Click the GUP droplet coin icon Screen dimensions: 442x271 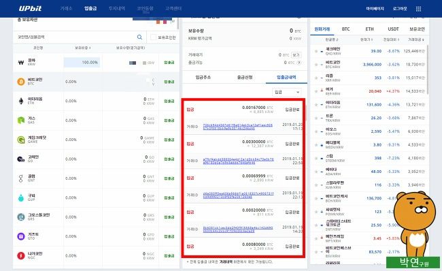21,197
